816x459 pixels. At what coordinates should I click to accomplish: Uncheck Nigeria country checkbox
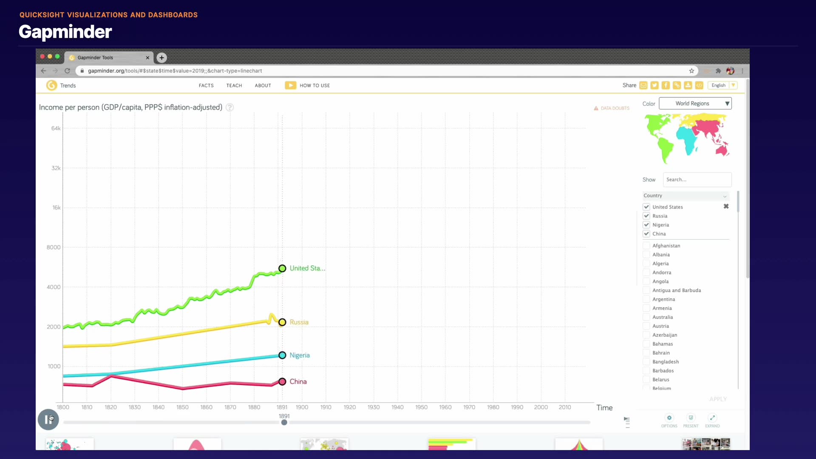(x=646, y=225)
